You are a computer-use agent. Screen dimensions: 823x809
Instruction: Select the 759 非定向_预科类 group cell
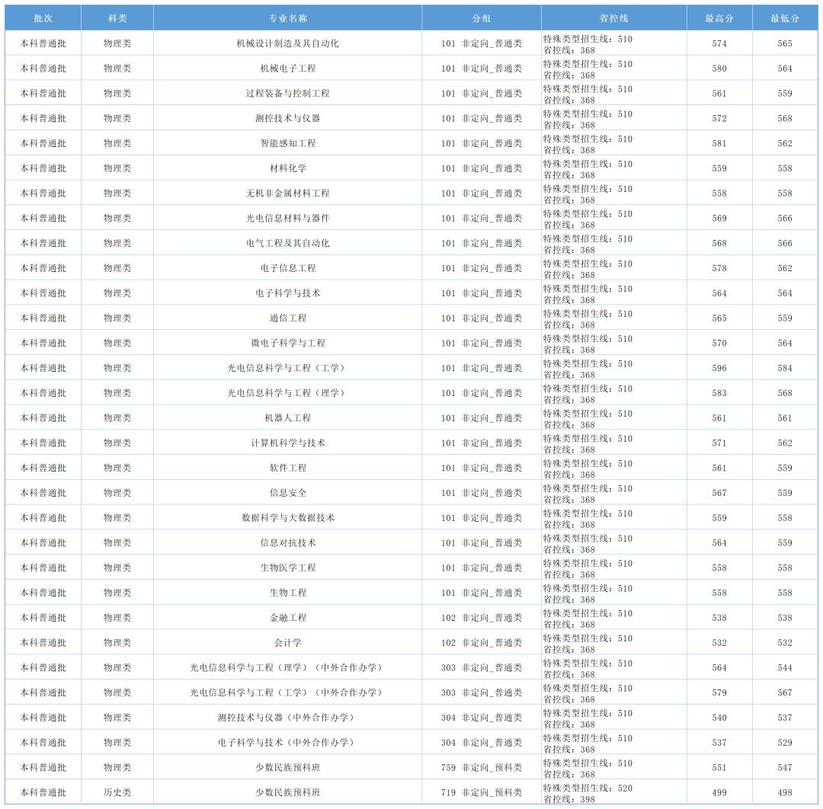482,767
